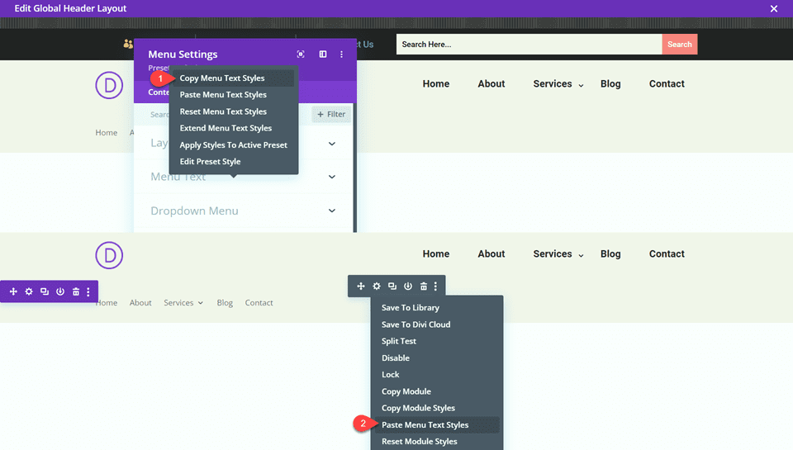Click the expand modal icon in Menu Settings header
Viewport: 793px width, 450px height.
click(301, 54)
